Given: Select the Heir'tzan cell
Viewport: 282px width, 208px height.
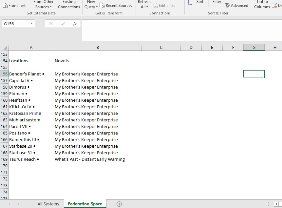Looking at the screenshot, I should pos(31,100).
